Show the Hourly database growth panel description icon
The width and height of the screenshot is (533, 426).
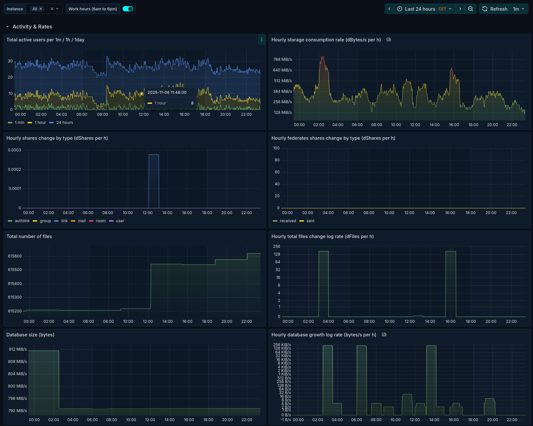pyautogui.click(x=384, y=335)
